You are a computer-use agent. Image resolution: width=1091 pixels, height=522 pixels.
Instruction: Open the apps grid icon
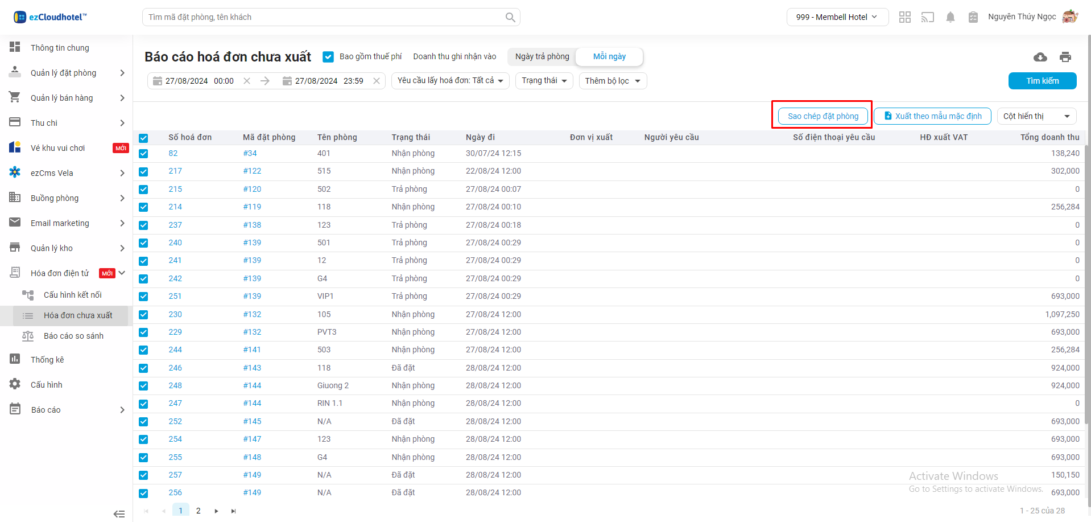[904, 17]
